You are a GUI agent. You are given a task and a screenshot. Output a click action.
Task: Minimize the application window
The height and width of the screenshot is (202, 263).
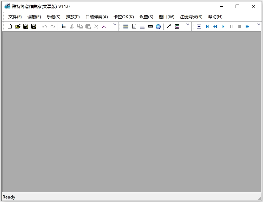[x=222, y=7]
